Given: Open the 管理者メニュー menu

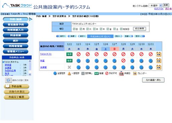Looking at the screenshot, I should 15,51.
